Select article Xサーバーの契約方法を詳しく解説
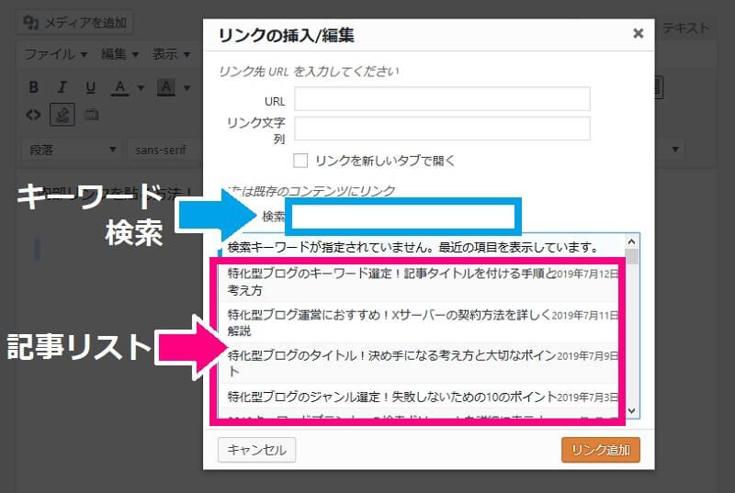 (x=422, y=322)
